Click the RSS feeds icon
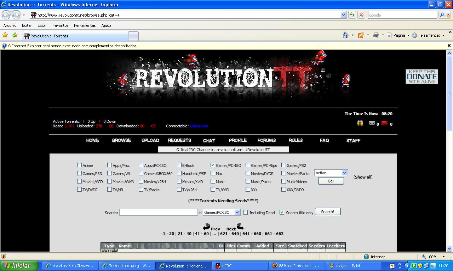The height and width of the screenshot is (271, 453). point(361,35)
